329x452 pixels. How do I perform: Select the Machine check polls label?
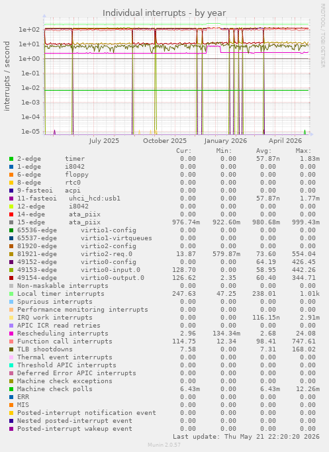[x=55, y=389]
